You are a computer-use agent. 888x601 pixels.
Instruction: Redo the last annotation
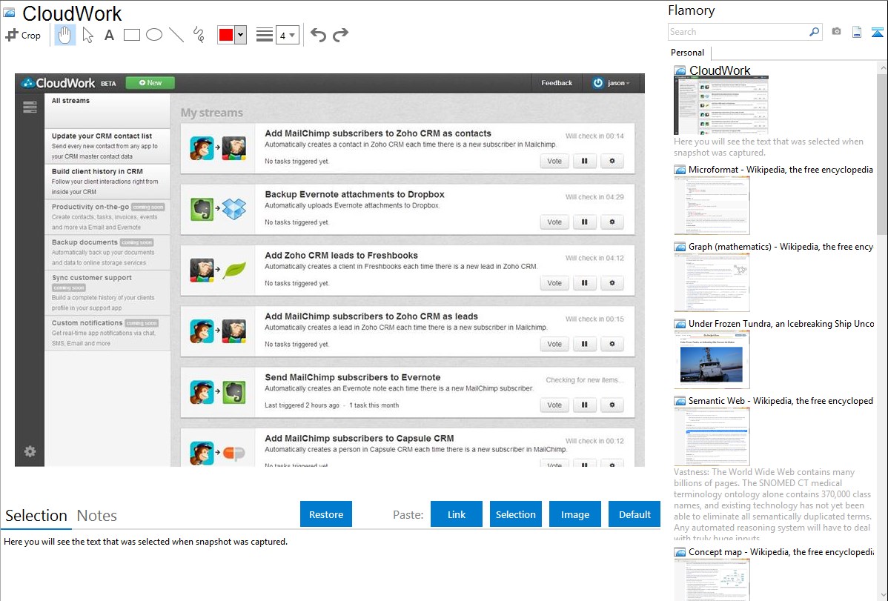coord(340,35)
